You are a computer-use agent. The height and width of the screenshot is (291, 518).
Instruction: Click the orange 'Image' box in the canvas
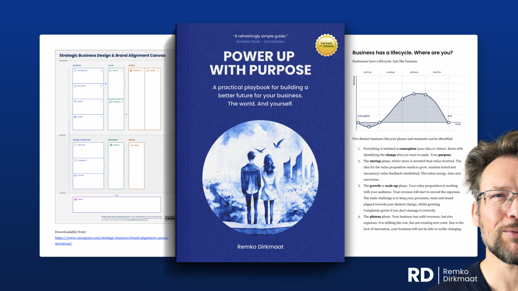(x=137, y=166)
